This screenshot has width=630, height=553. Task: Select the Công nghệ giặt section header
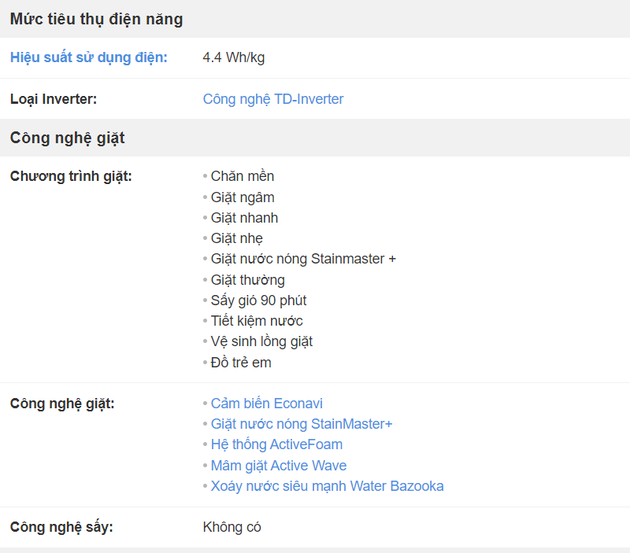point(68,138)
